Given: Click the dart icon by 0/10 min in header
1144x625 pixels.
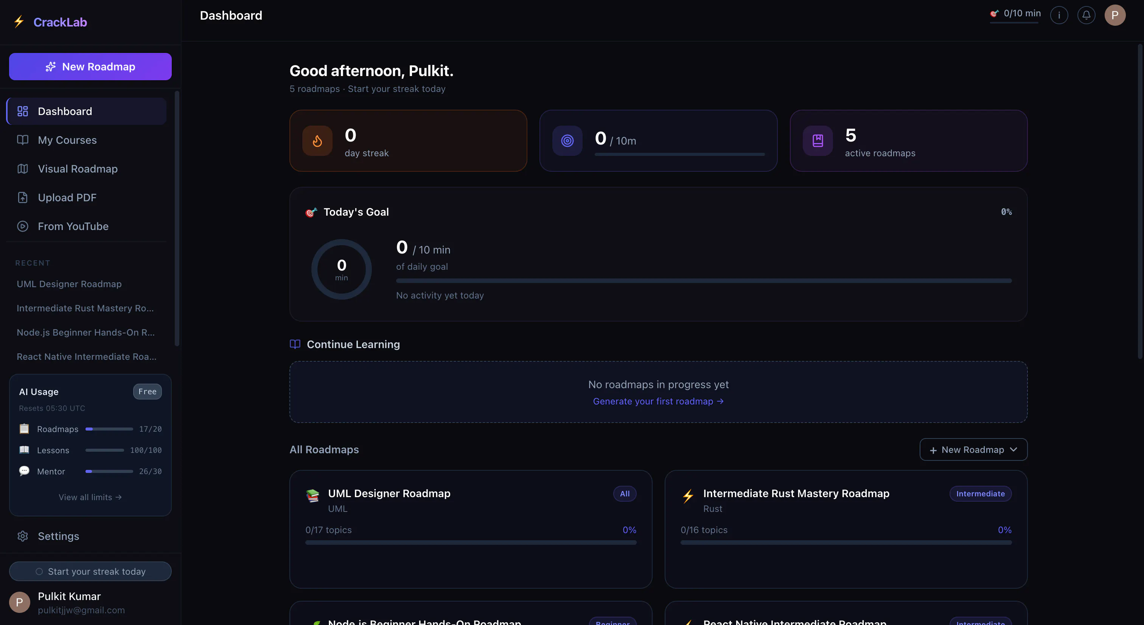Looking at the screenshot, I should tap(994, 13).
